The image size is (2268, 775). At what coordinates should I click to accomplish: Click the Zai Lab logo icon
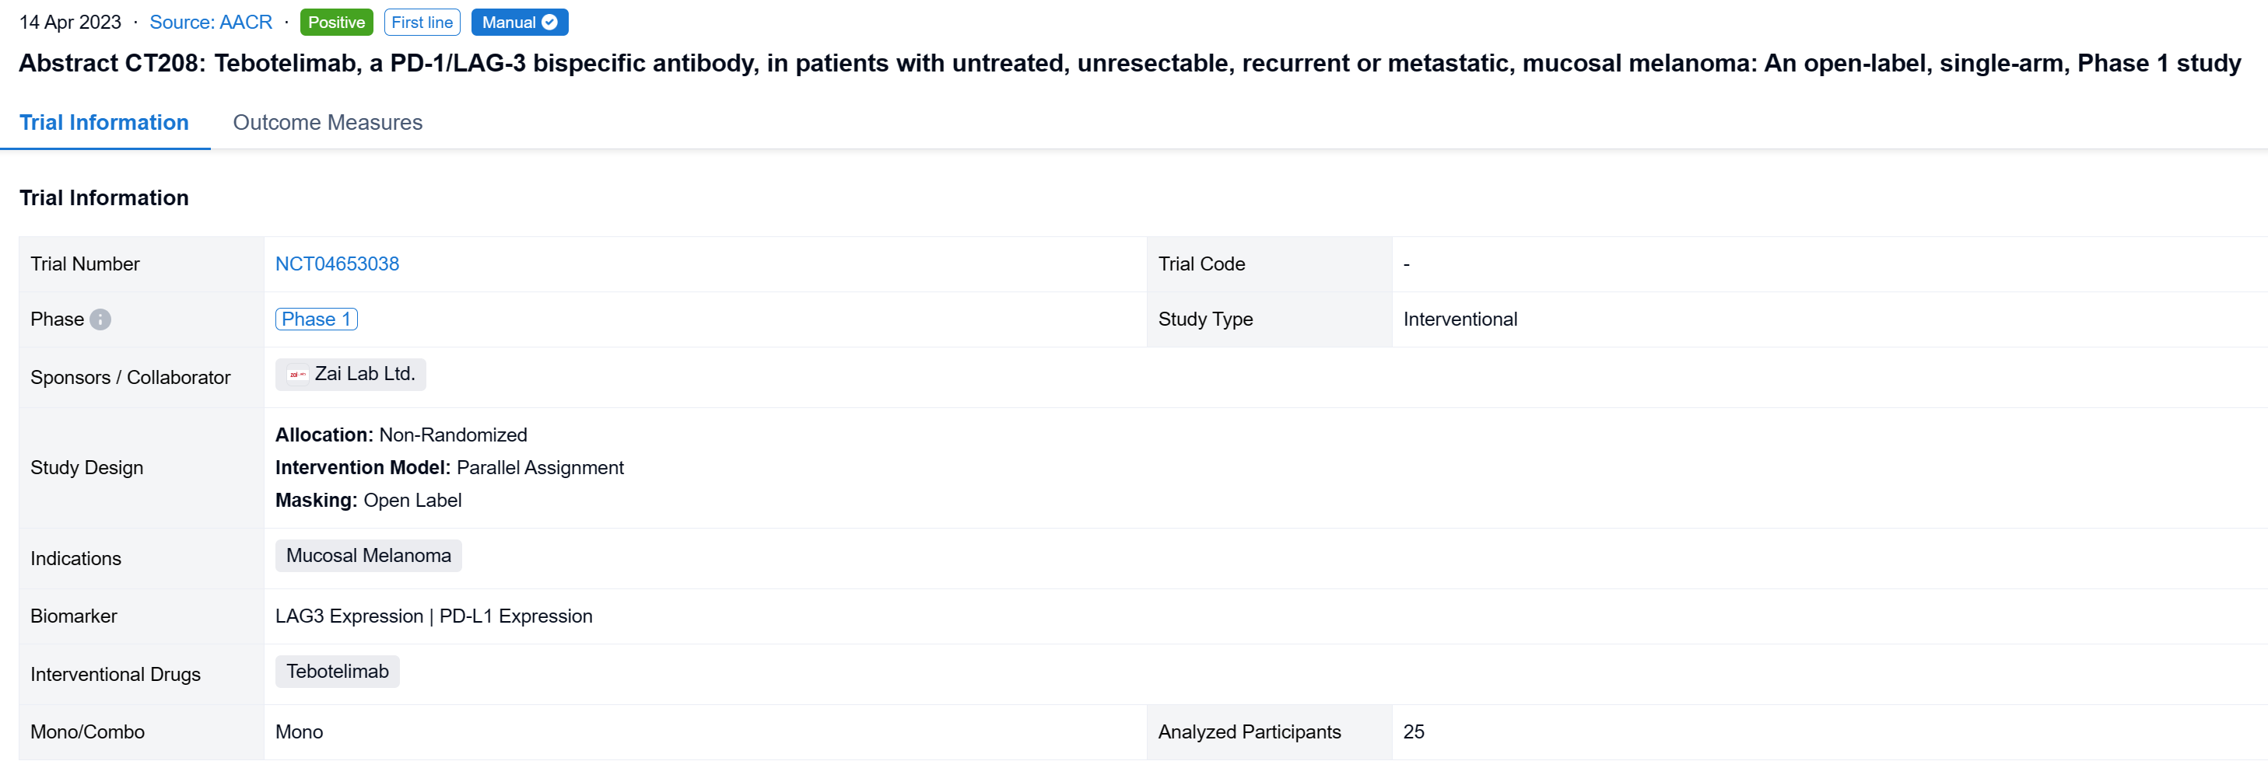[297, 375]
